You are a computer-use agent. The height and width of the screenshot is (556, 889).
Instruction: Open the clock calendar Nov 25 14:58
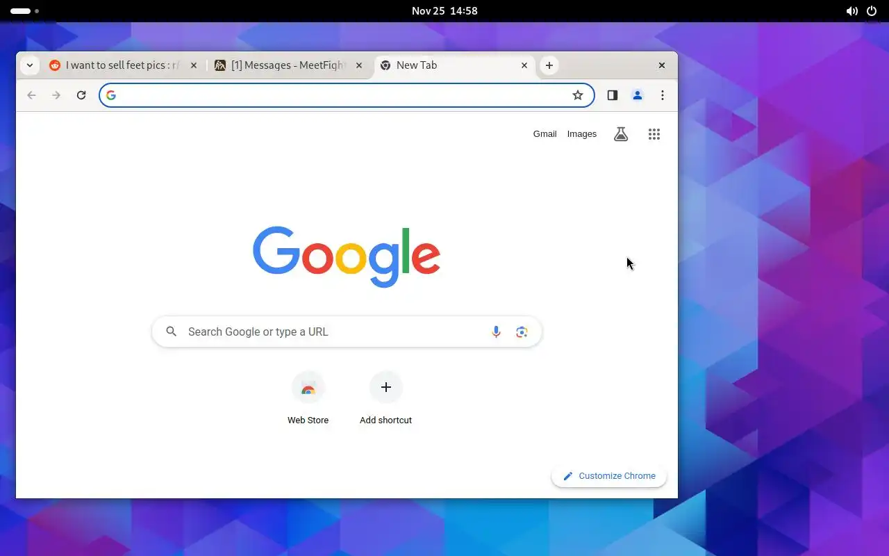click(444, 11)
